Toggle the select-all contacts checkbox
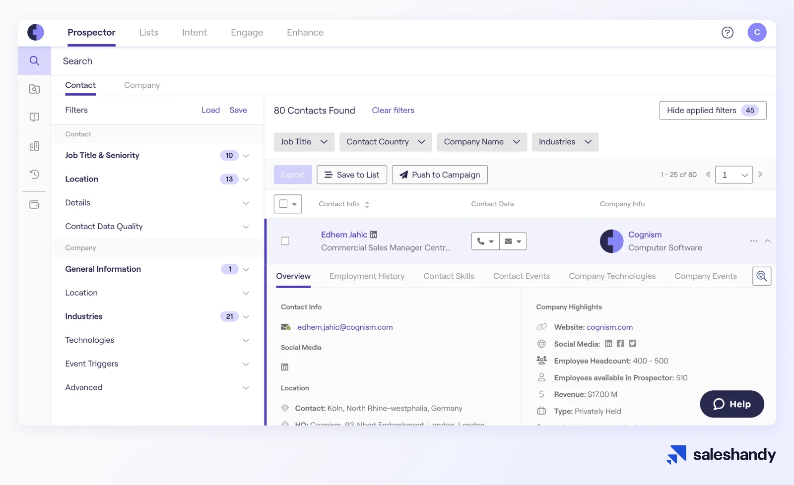794x485 pixels. point(283,204)
